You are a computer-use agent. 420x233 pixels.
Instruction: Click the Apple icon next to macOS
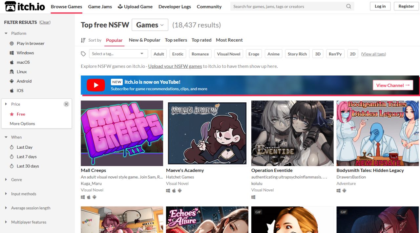pos(12,62)
